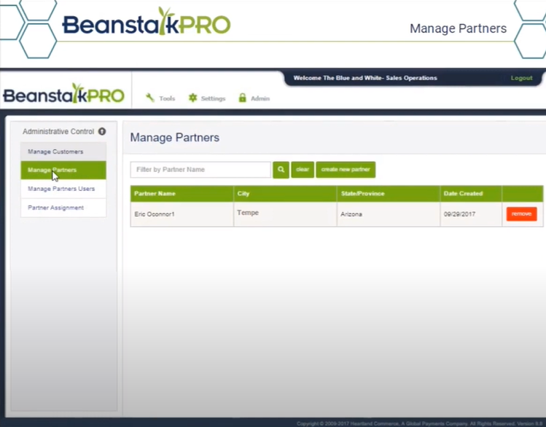Click the gear Settings icon

[x=192, y=98]
